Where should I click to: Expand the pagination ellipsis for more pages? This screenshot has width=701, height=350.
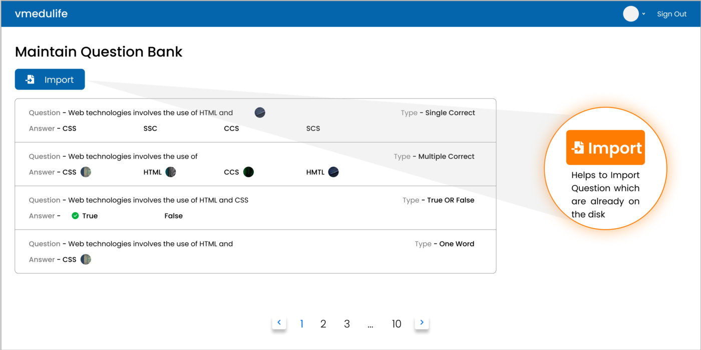click(371, 325)
